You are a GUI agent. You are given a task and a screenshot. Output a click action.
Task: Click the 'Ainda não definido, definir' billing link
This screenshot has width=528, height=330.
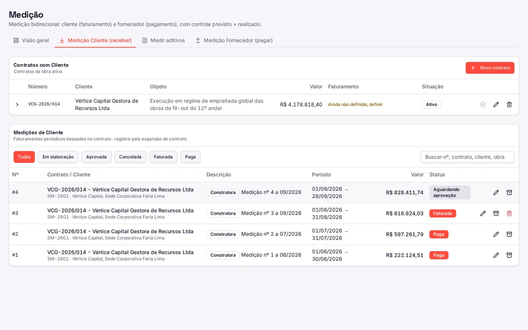point(356,105)
